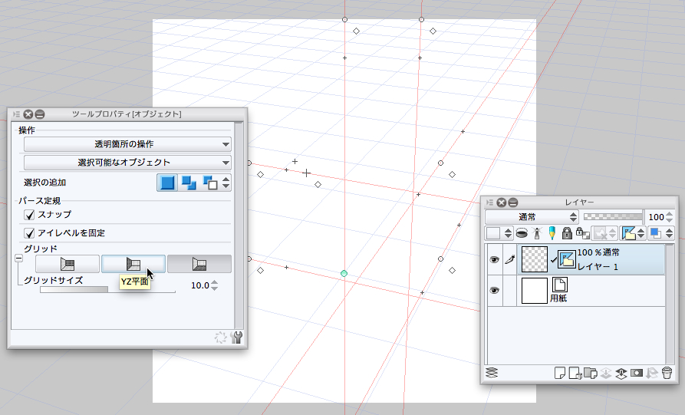This screenshot has width=685, height=415.
Task: Click the グリッドサイズ slider bar
Action: click(x=107, y=290)
